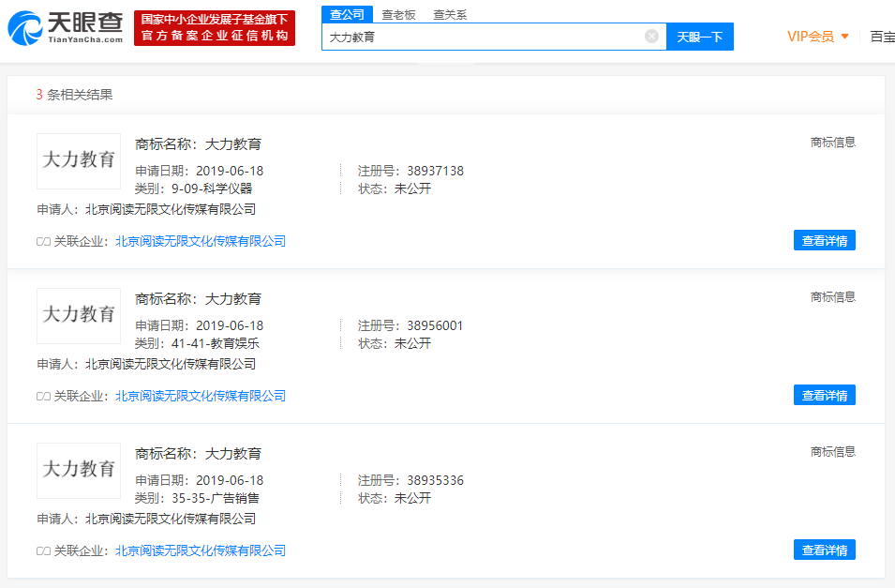Clear the search box with the X icon
This screenshot has height=588, width=895.
(651, 37)
